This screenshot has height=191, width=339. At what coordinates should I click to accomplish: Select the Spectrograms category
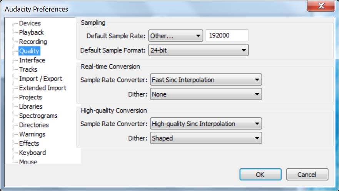tap(38, 116)
